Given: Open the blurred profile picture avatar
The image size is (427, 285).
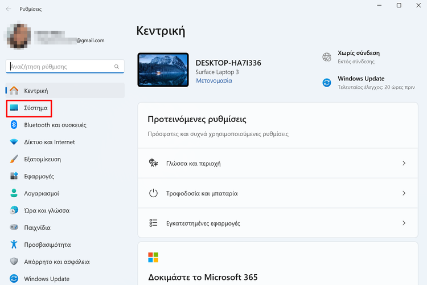Looking at the screenshot, I should click(x=18, y=35).
